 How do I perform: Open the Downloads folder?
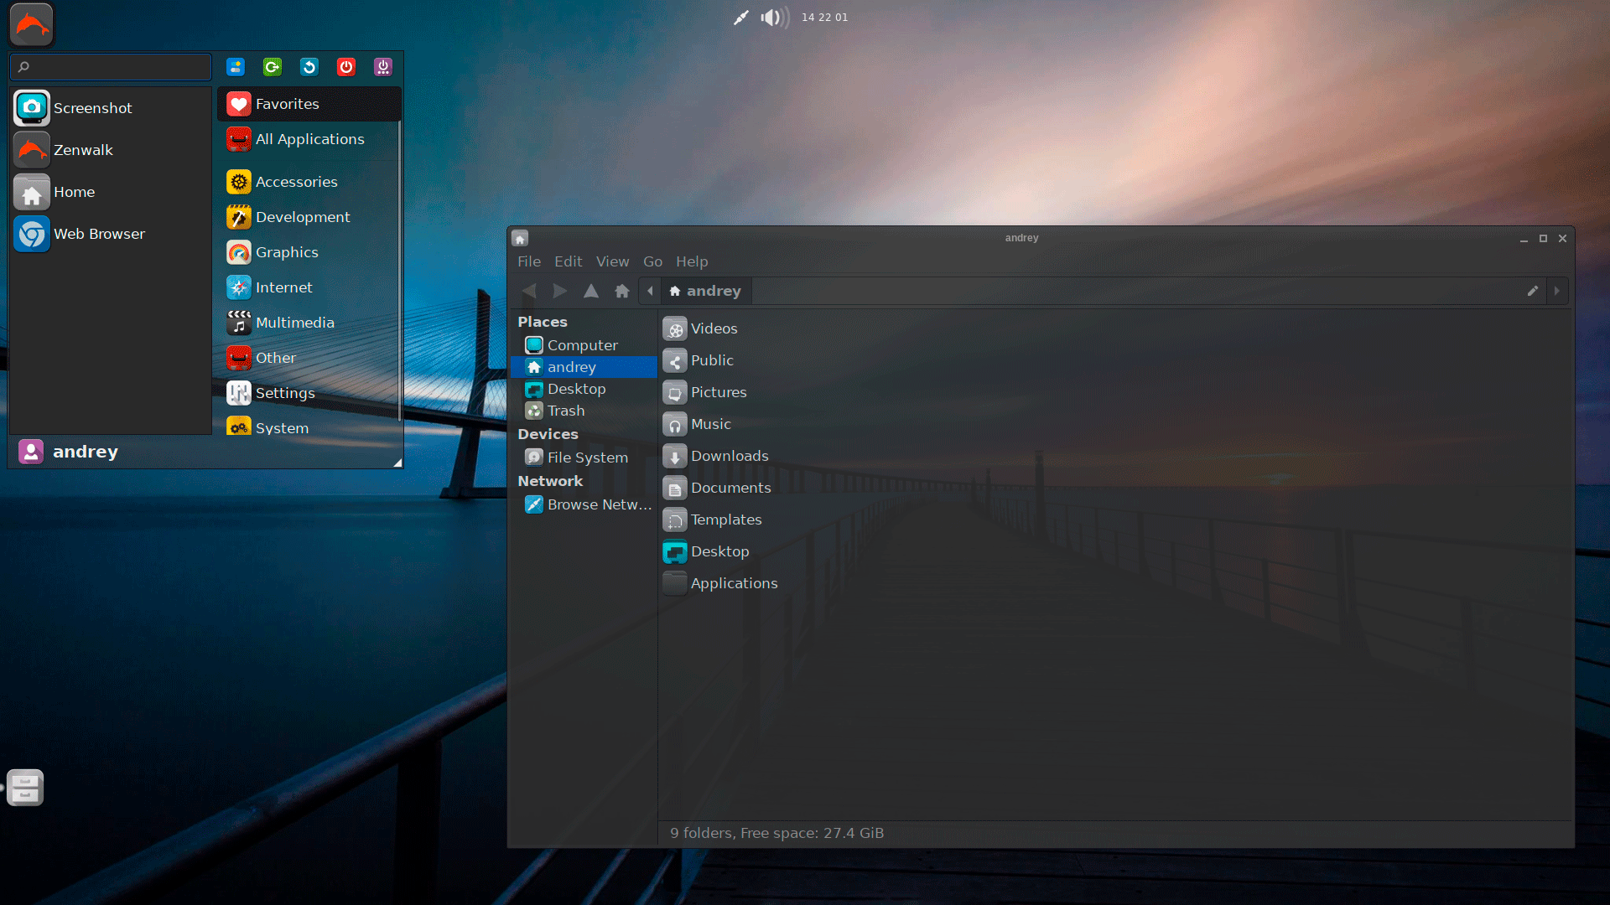tap(729, 456)
